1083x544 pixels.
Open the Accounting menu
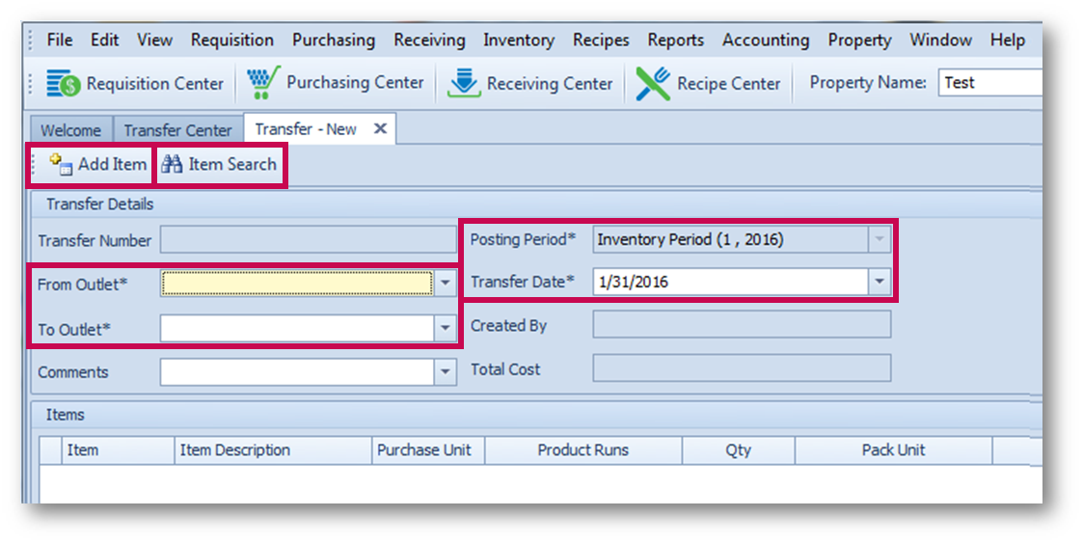tap(765, 40)
